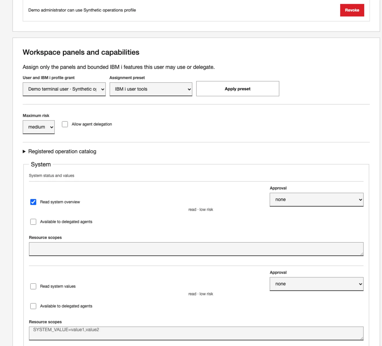Check the Read system values checkbox

33,286
